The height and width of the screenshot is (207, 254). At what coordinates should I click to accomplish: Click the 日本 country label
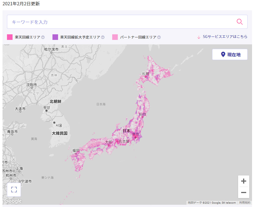126,131
